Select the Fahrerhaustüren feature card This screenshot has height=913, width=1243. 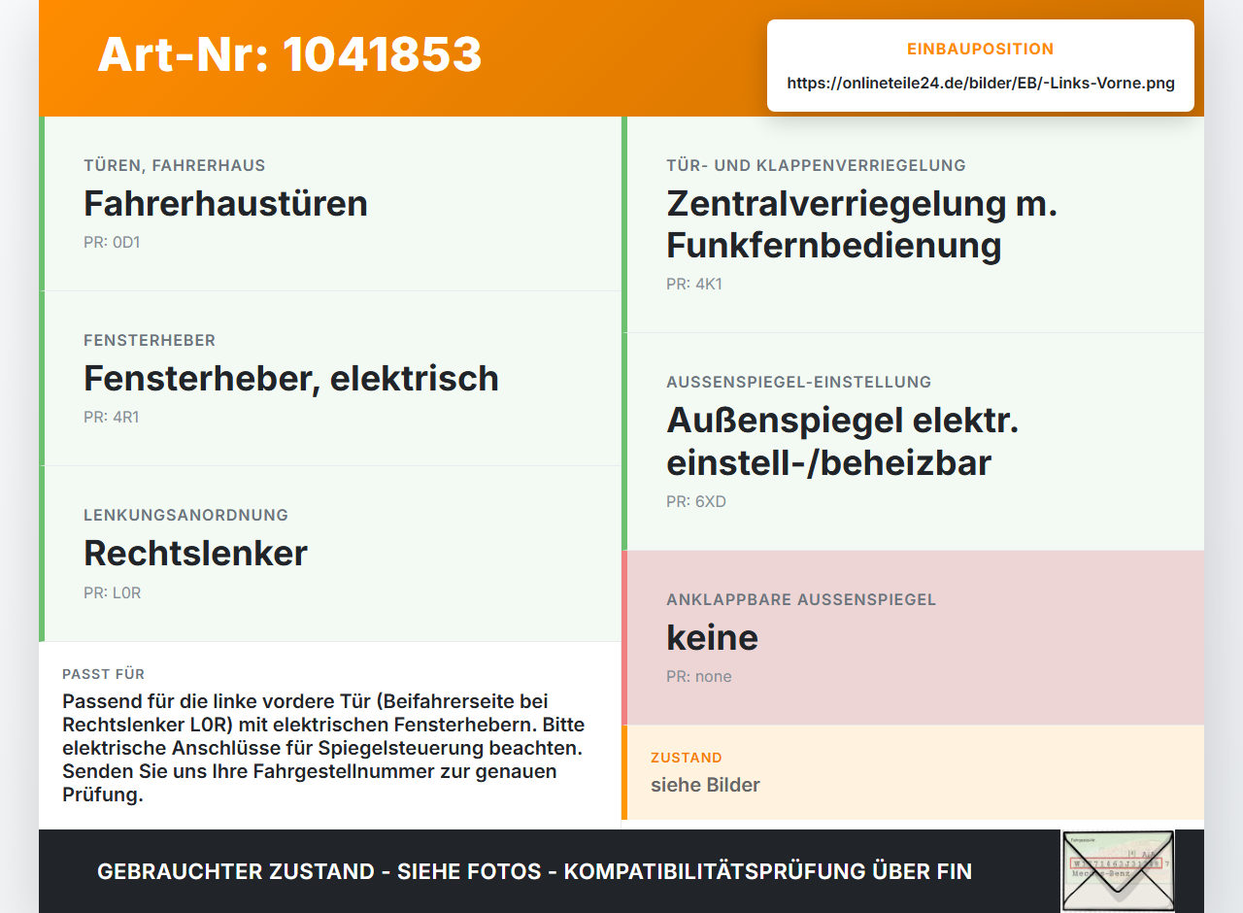(x=330, y=204)
